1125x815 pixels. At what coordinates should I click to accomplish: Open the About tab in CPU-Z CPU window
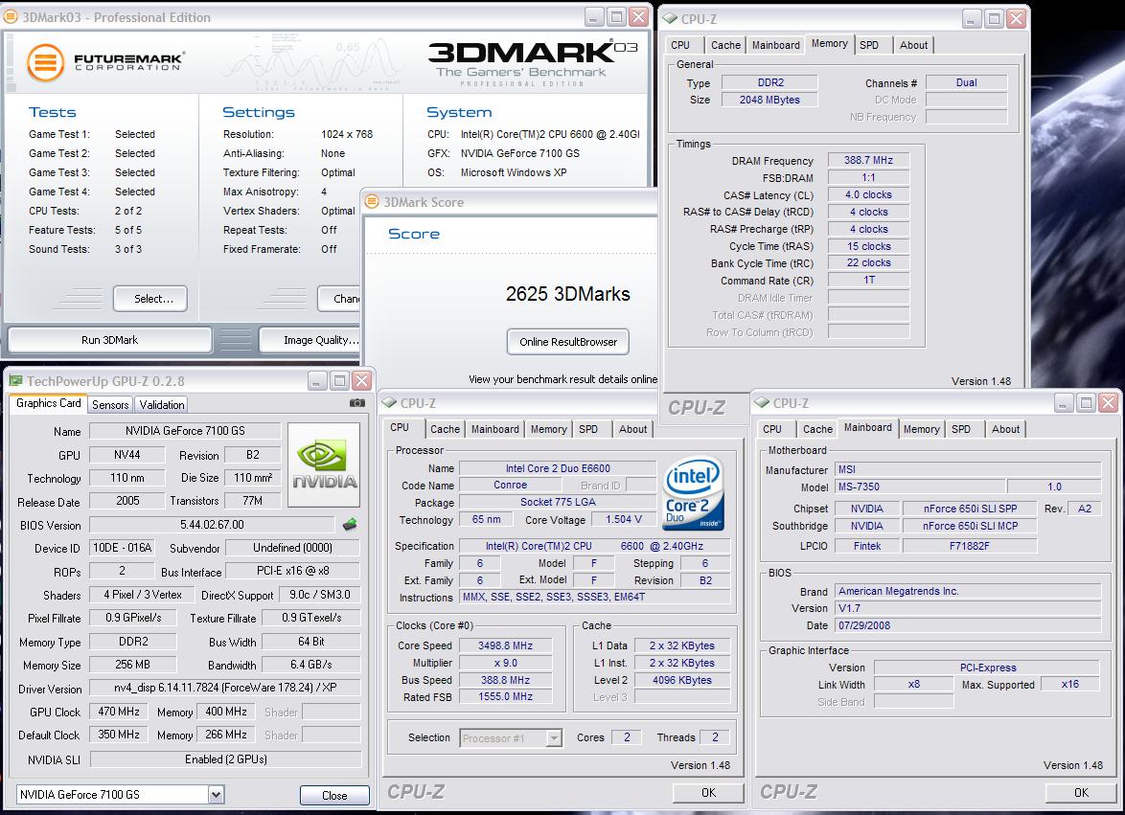(632, 429)
